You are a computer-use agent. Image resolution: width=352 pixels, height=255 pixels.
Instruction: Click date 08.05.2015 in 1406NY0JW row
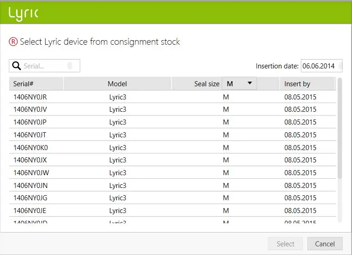click(x=300, y=173)
